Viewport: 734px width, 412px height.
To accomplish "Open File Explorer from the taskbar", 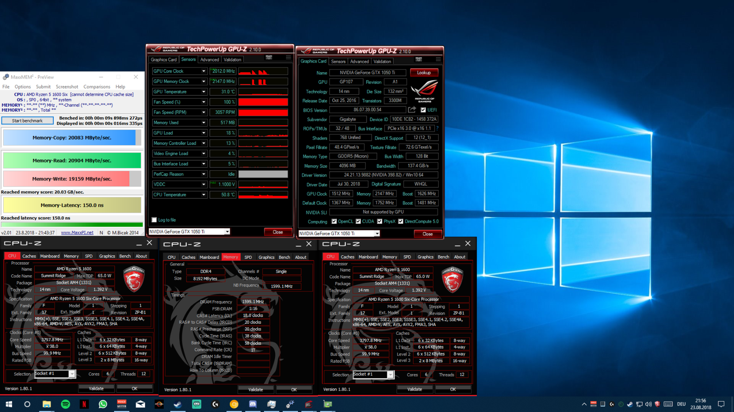I will coord(47,404).
